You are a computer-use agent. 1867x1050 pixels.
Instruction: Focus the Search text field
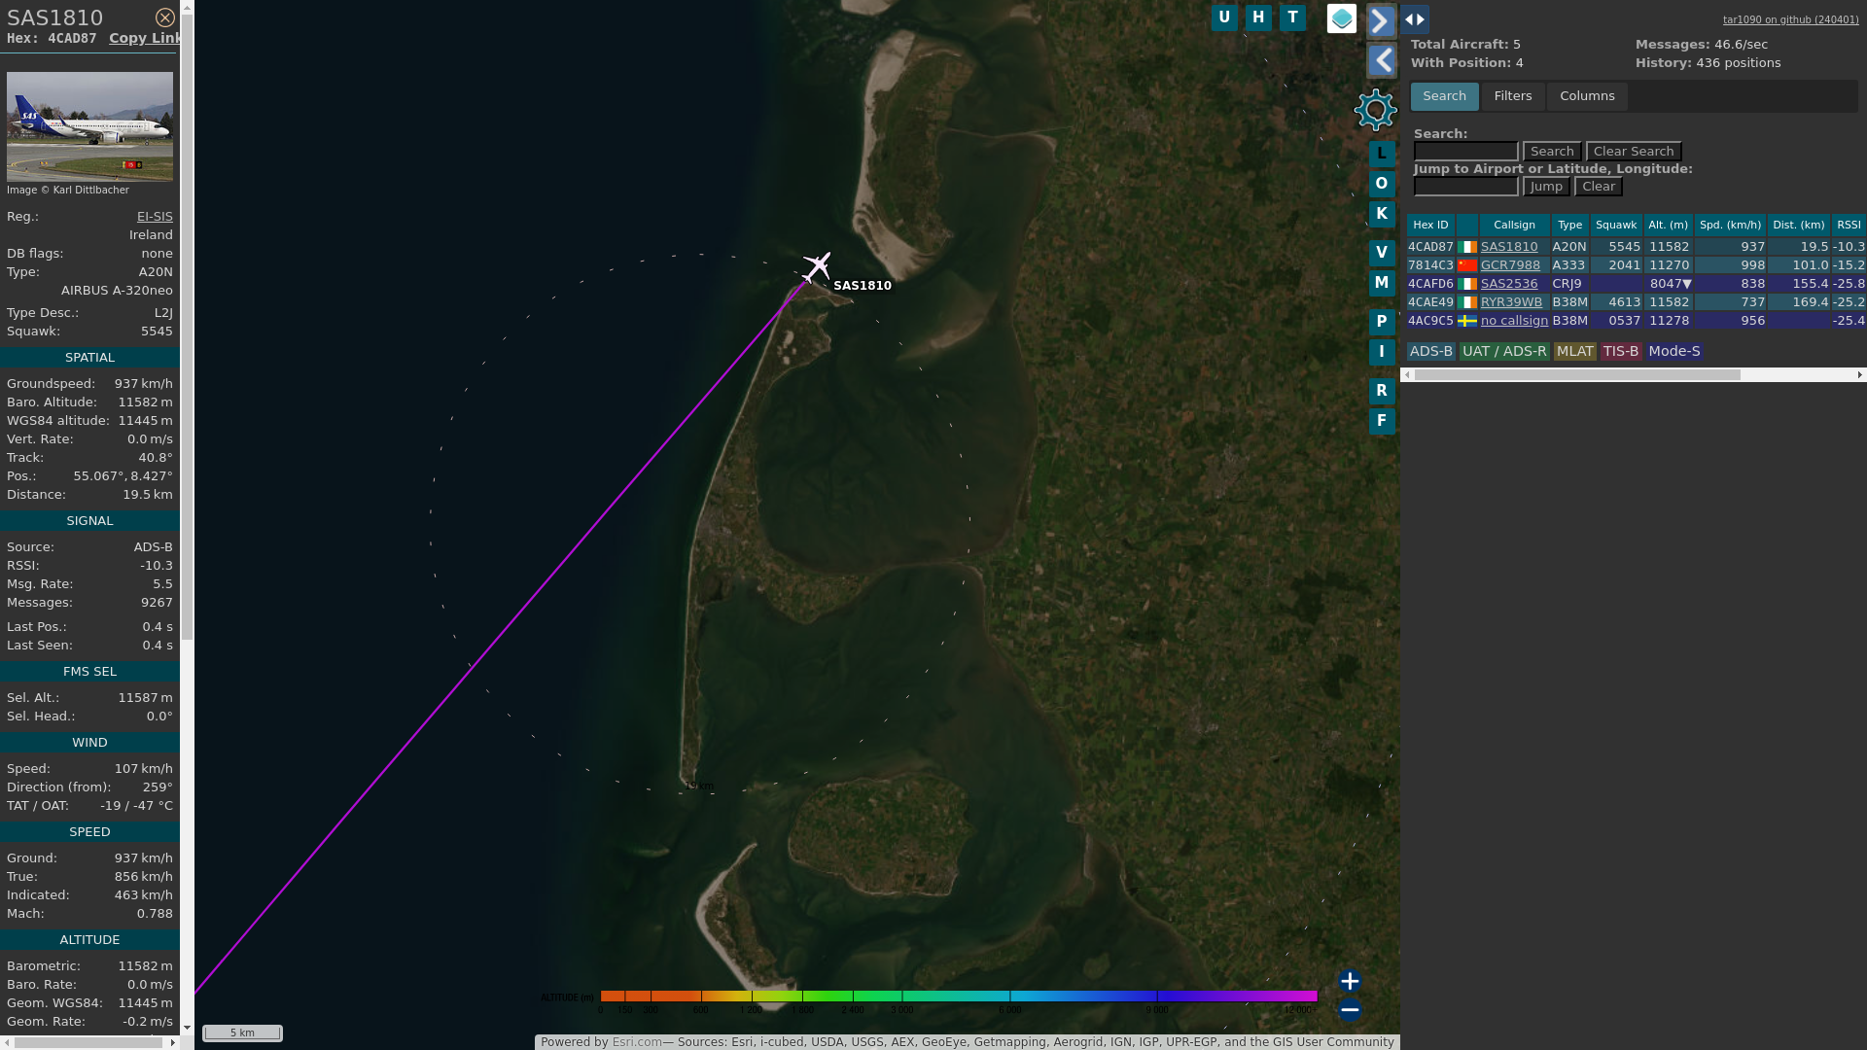pos(1465,152)
